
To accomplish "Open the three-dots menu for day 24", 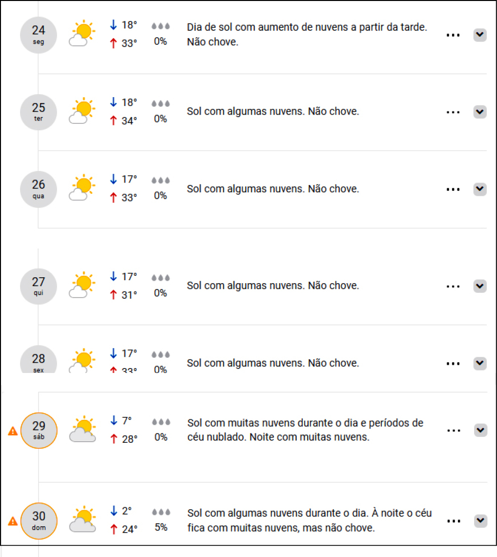I will 453,35.
